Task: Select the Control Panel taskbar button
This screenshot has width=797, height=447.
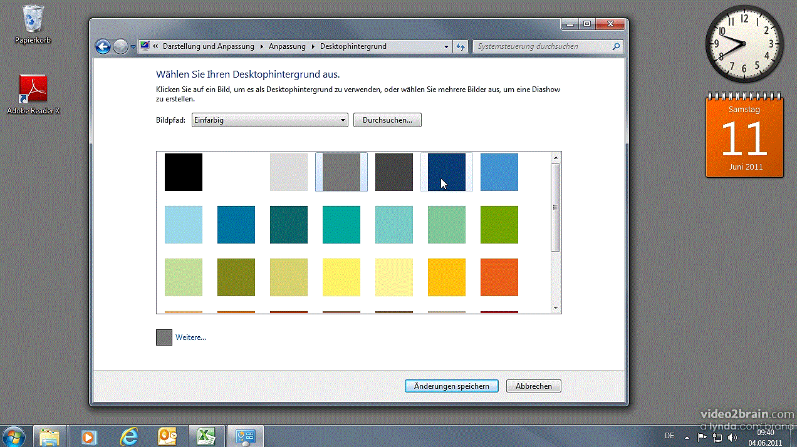Action: [245, 436]
